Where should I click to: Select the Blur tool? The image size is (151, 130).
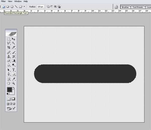tap(9, 65)
